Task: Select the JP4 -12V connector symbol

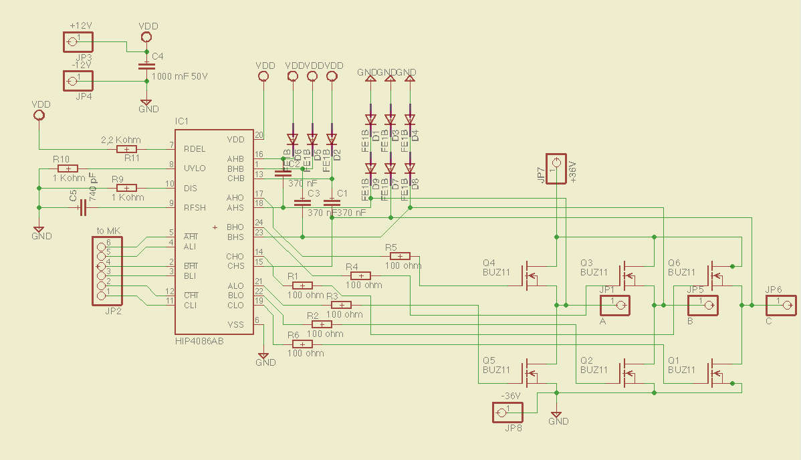Action: [78, 81]
